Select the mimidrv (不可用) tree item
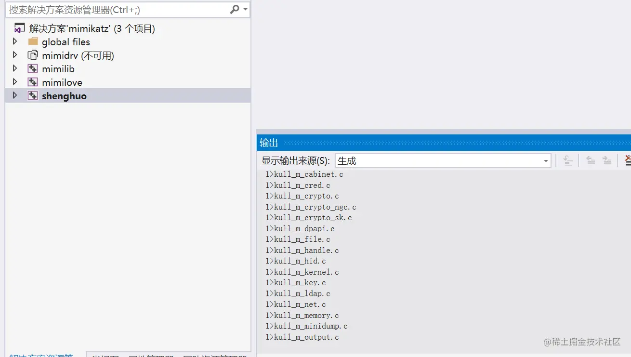The height and width of the screenshot is (357, 631). tap(78, 55)
